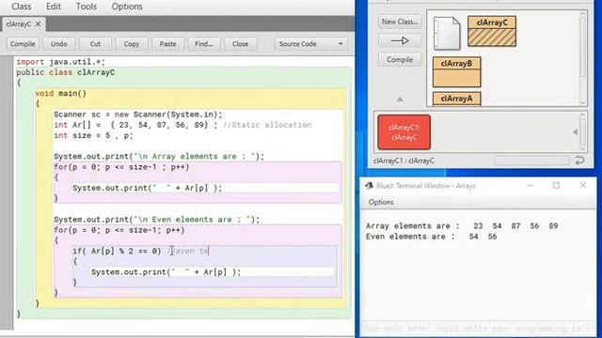Select the inheritance arrow tool

point(400,40)
